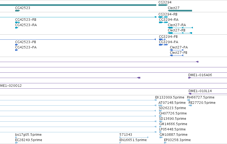Click the Clect27-PA protein label
Screen dimensions: 227x144
[x=179, y=47]
